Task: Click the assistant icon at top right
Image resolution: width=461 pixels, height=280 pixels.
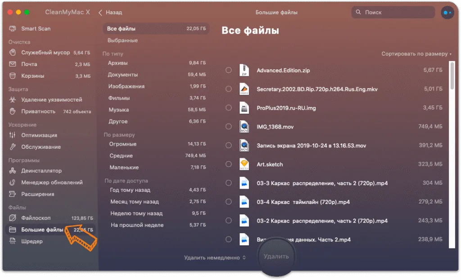Action: pyautogui.click(x=447, y=13)
